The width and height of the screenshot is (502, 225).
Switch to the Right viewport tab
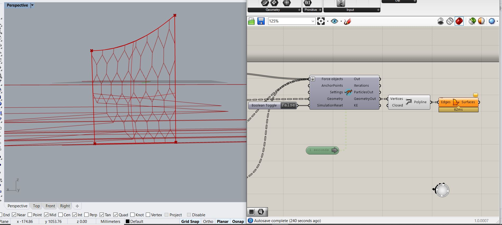(x=65, y=206)
